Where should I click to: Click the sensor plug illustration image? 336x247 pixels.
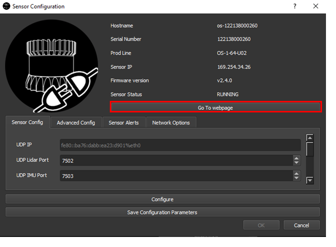(x=55, y=65)
